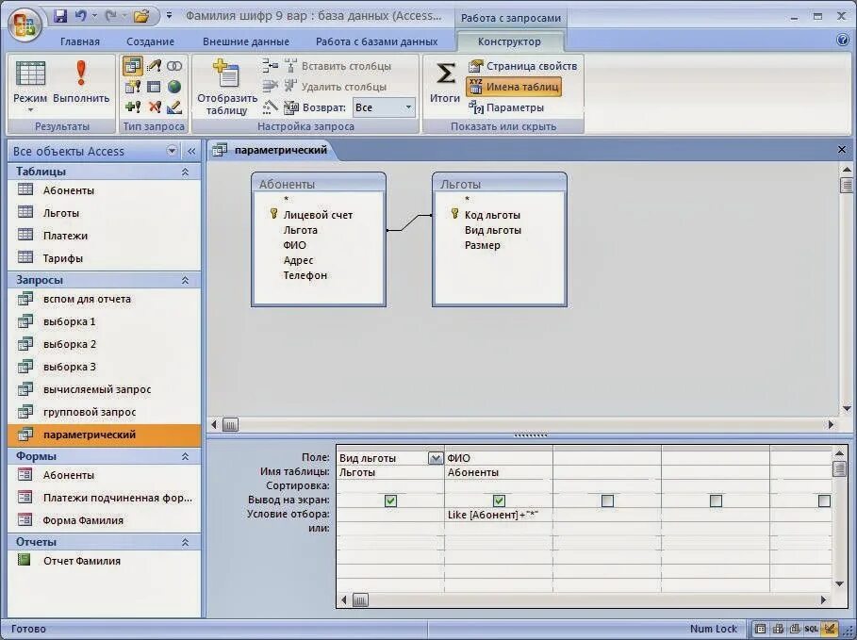Uncheck Вывод на экран for Вид льготы
Viewport: 857px width, 640px height.
tap(390, 501)
